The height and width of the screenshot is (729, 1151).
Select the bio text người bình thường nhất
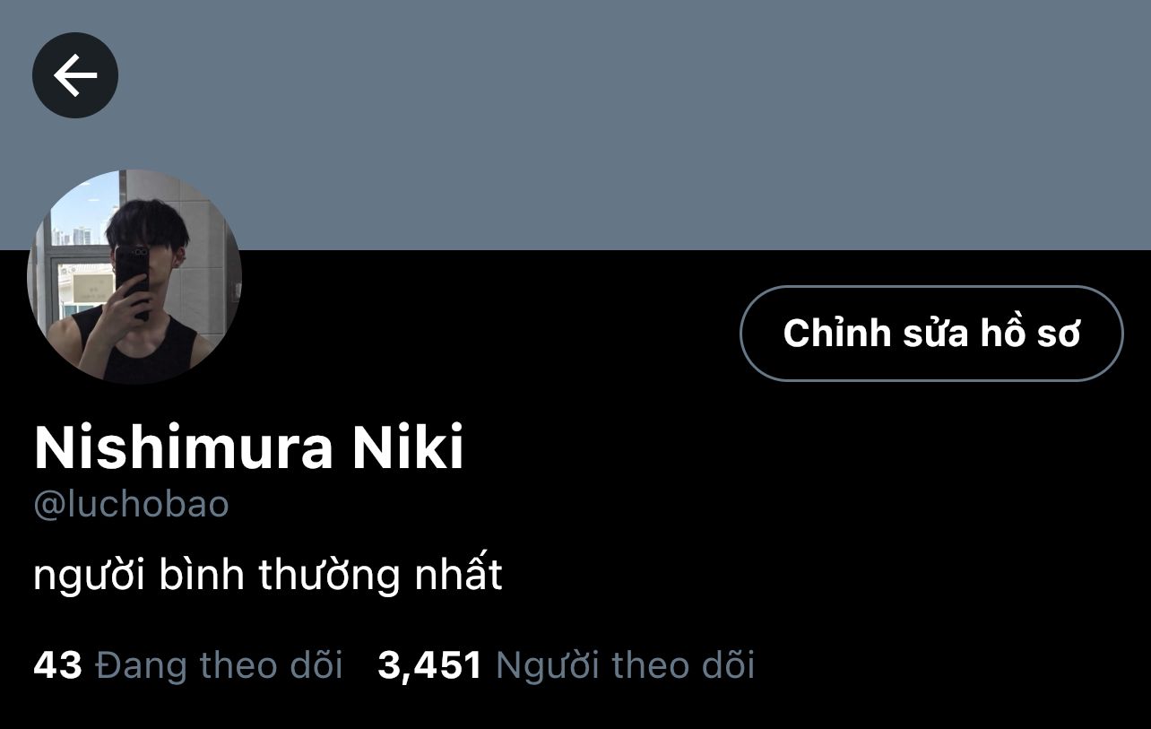tap(268, 576)
